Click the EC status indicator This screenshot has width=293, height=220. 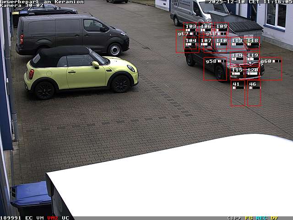[29, 218]
